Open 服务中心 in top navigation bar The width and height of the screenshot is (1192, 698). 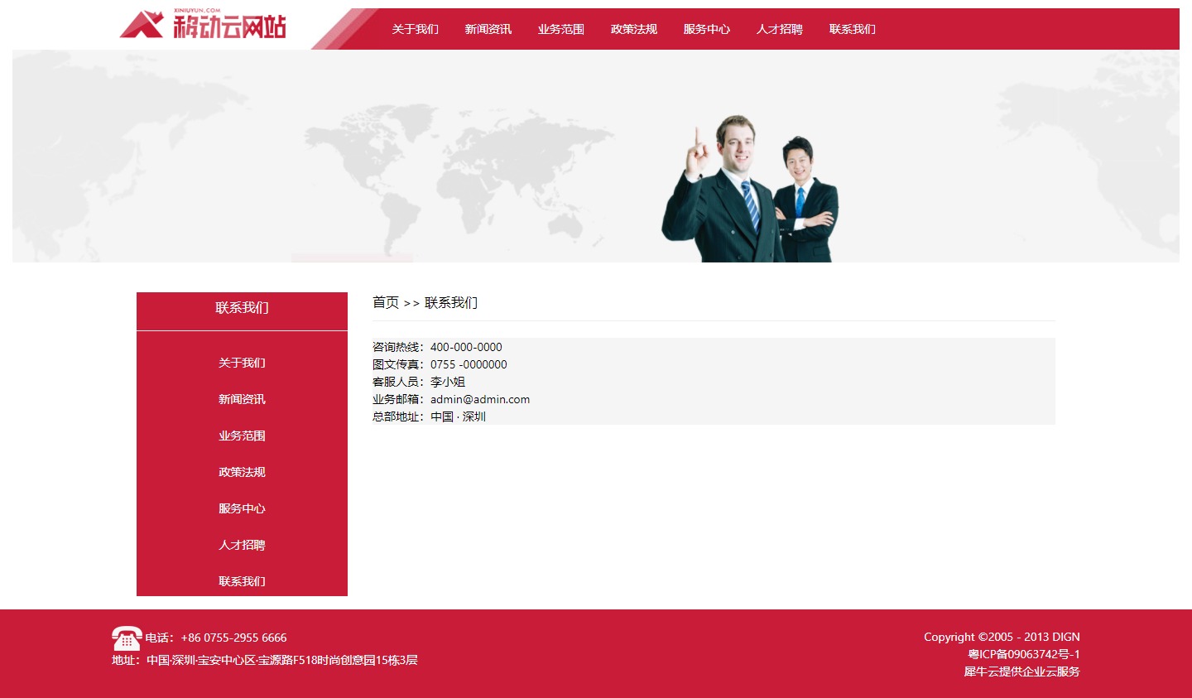(x=706, y=29)
